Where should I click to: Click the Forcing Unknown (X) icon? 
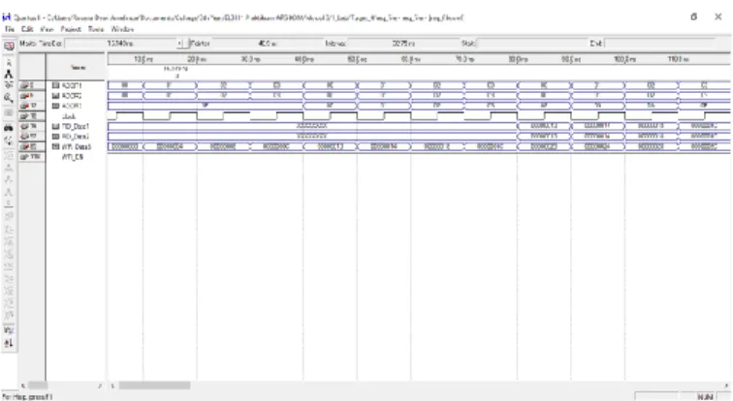point(9,168)
